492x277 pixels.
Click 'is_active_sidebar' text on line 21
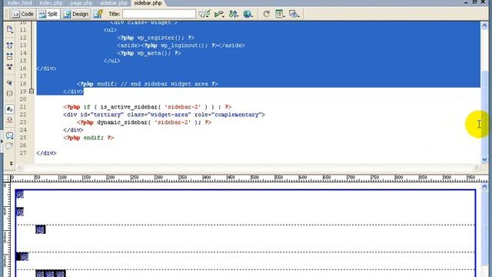coord(128,107)
